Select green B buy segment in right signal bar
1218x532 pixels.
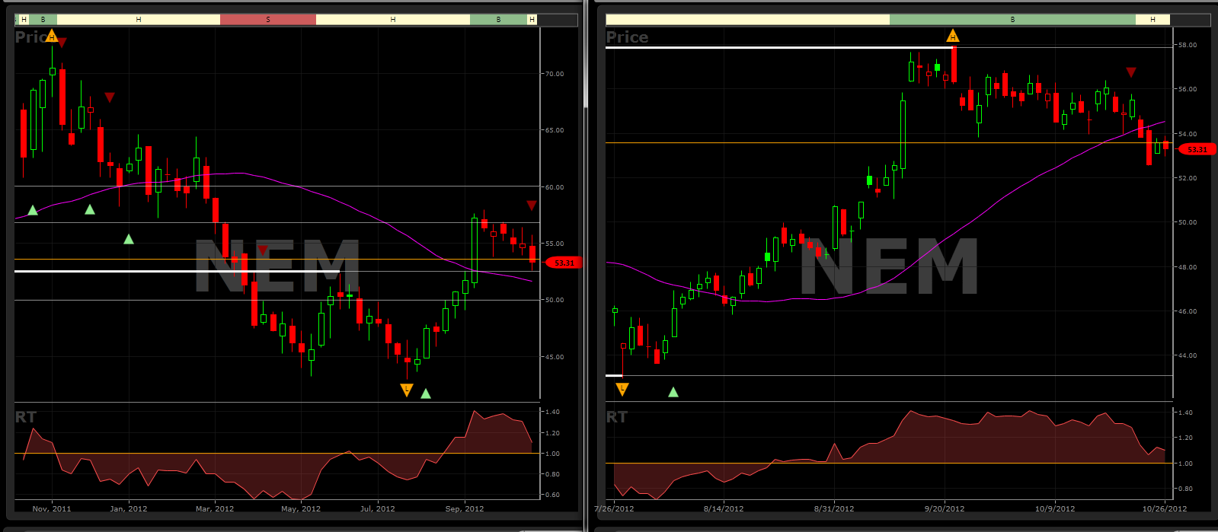(1012, 19)
